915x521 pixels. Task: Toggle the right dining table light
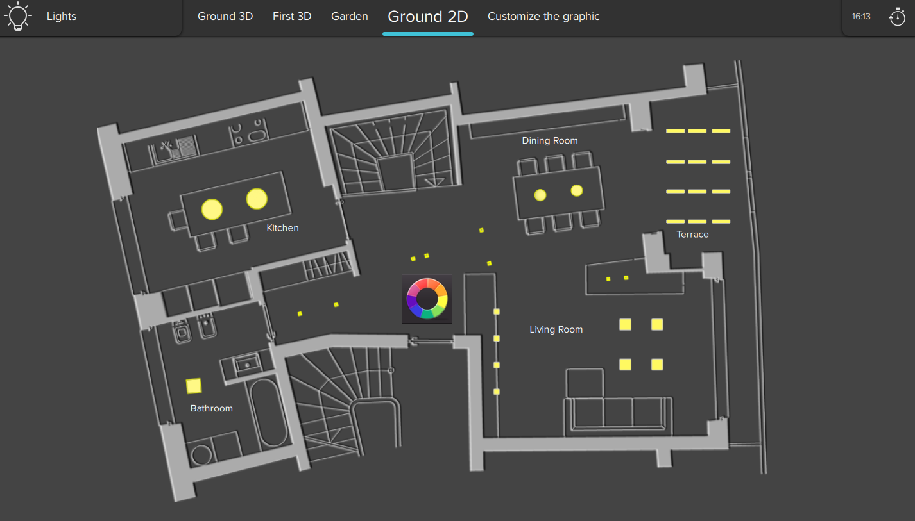click(x=577, y=190)
